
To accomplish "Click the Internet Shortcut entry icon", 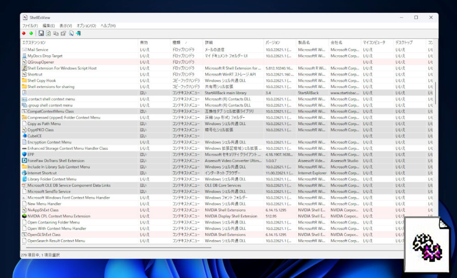I will (x=25, y=173).
